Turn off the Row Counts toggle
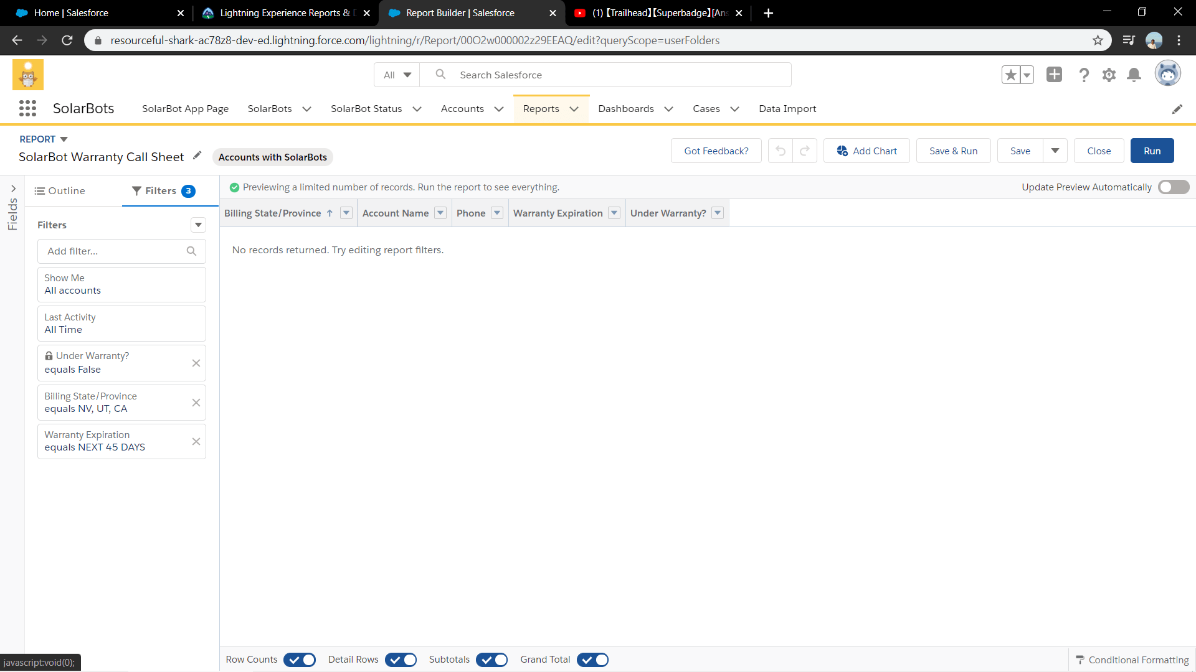 300,660
